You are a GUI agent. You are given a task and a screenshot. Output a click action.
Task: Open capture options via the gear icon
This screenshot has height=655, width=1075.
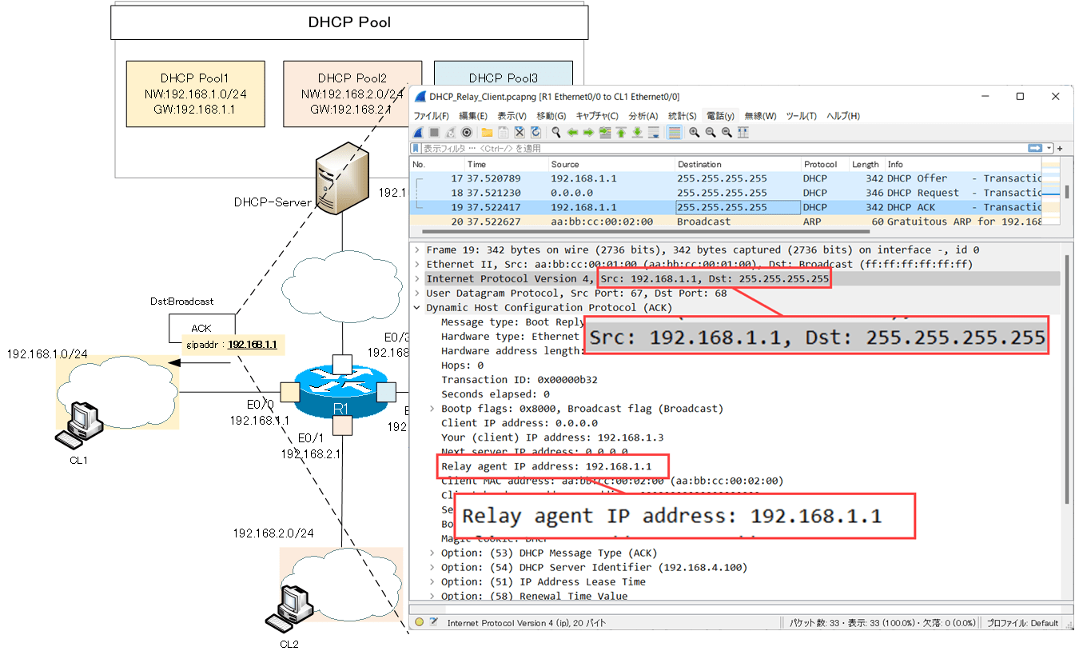(467, 133)
